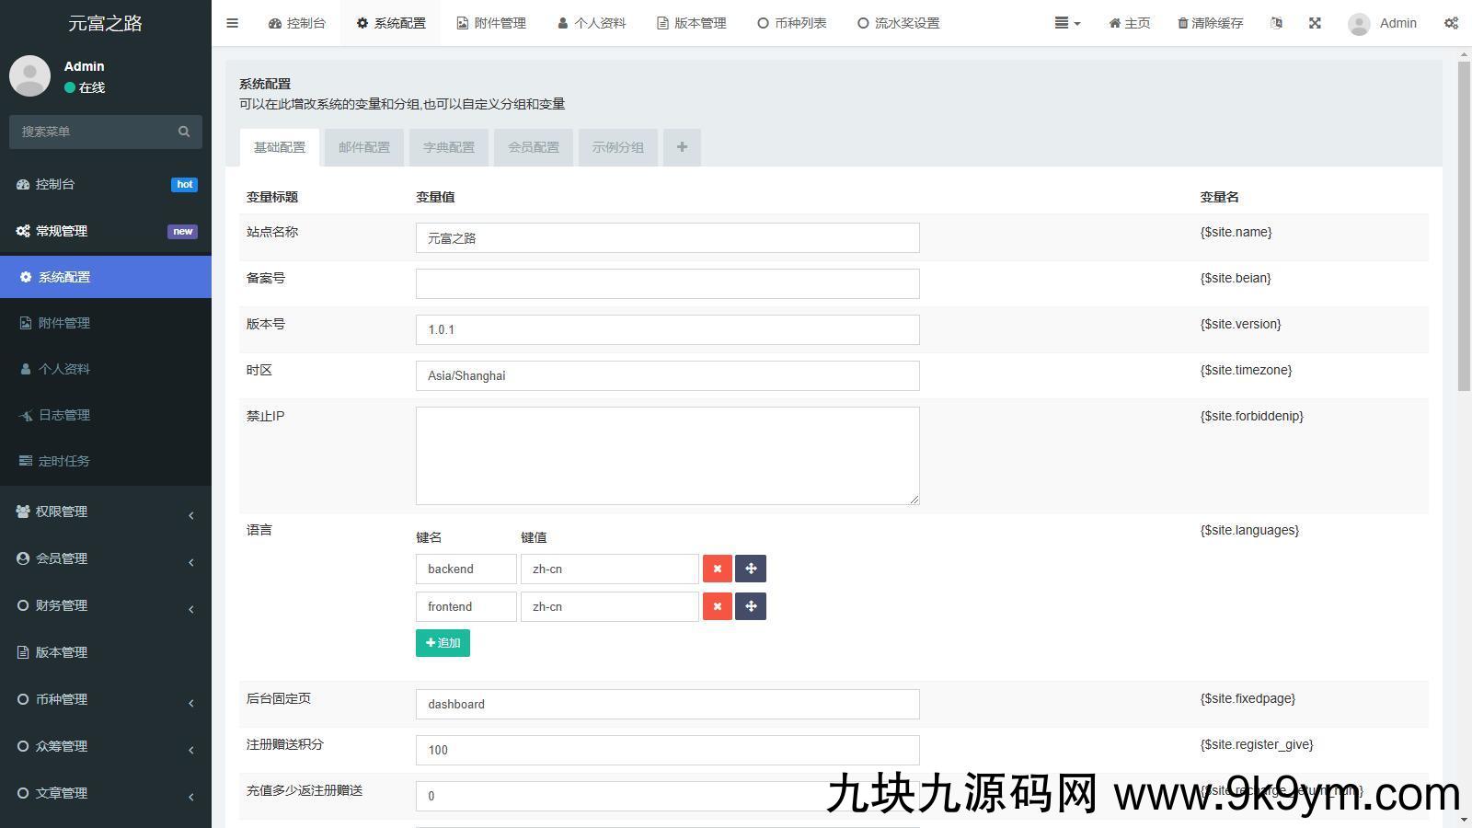
Task: Click the fullscreen toggle icon in top toolbar
Action: (x=1315, y=23)
